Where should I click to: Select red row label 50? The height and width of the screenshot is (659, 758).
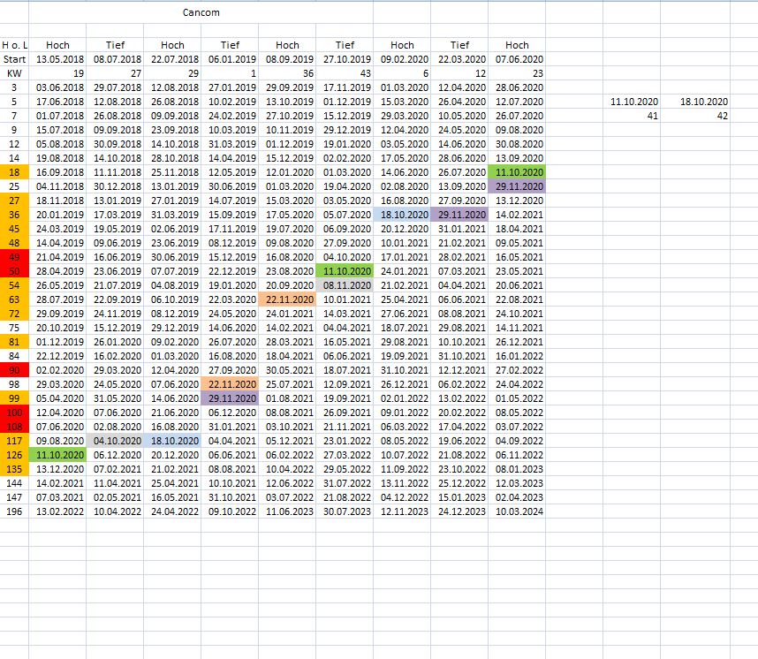14,271
